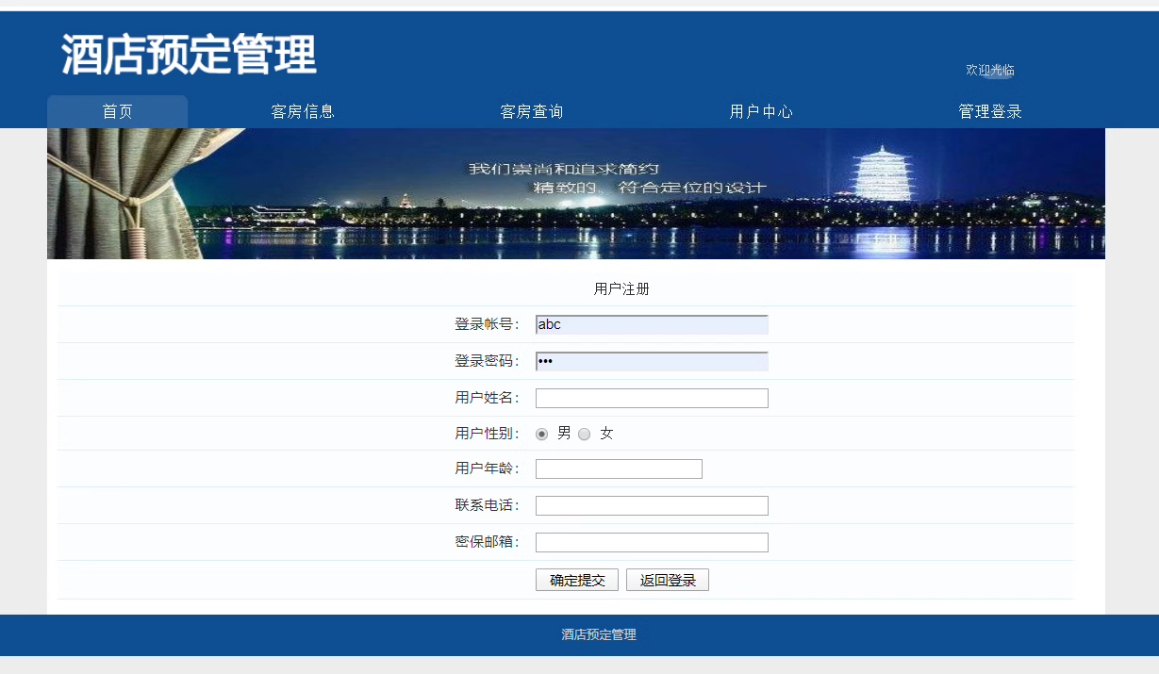
Task: Click the 欢迎光临 welcome text
Action: pyautogui.click(x=990, y=70)
